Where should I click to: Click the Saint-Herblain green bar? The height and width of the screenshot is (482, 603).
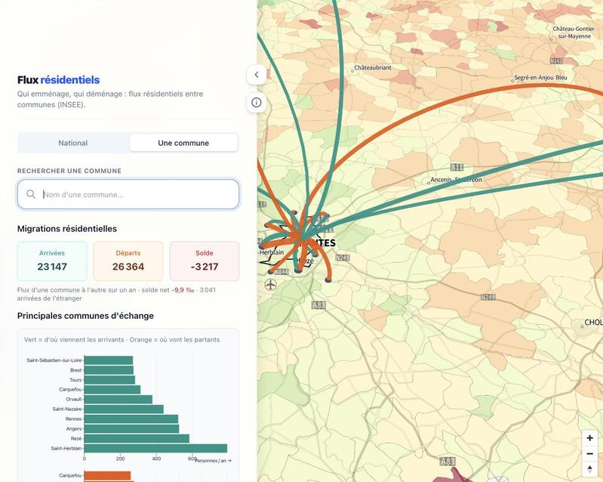coord(155,448)
